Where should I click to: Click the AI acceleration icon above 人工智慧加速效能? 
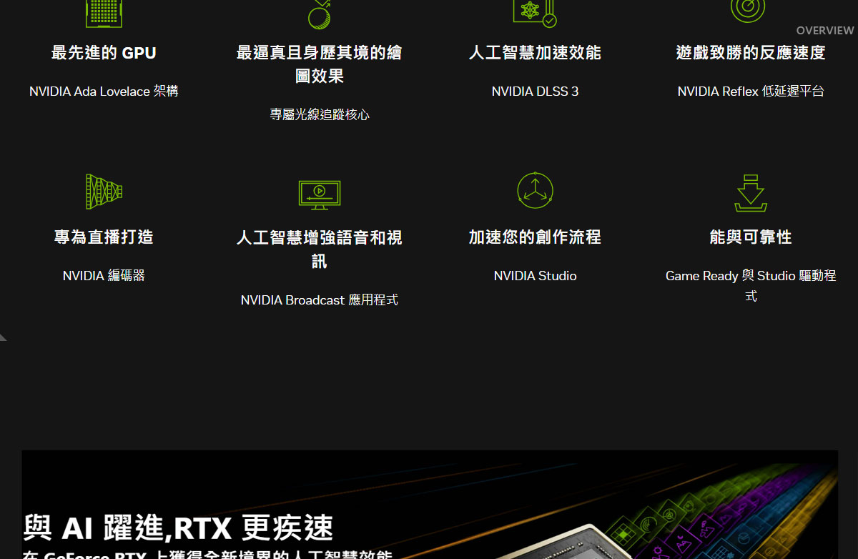point(535,13)
